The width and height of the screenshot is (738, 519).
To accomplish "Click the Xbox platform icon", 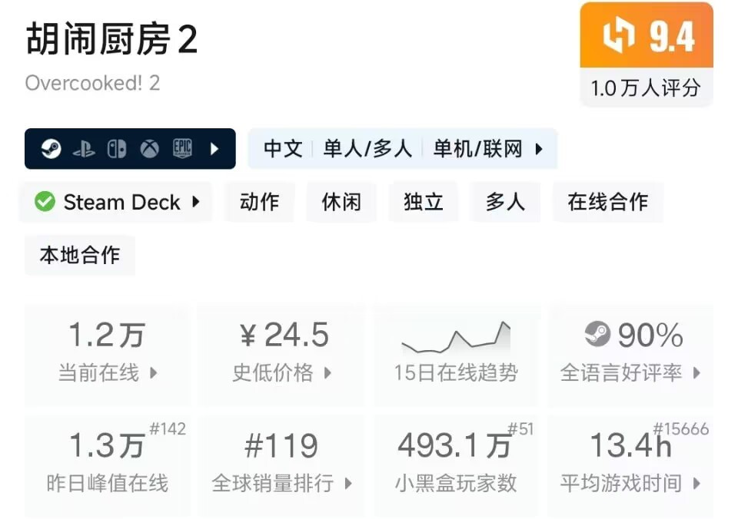I will [x=149, y=149].
